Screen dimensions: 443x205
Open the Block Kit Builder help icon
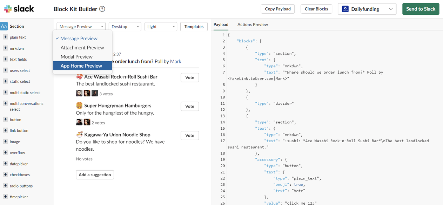[102, 9]
